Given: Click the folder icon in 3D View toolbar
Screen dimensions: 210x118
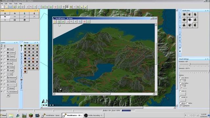Looking at the screenshot, I should pos(55,22).
